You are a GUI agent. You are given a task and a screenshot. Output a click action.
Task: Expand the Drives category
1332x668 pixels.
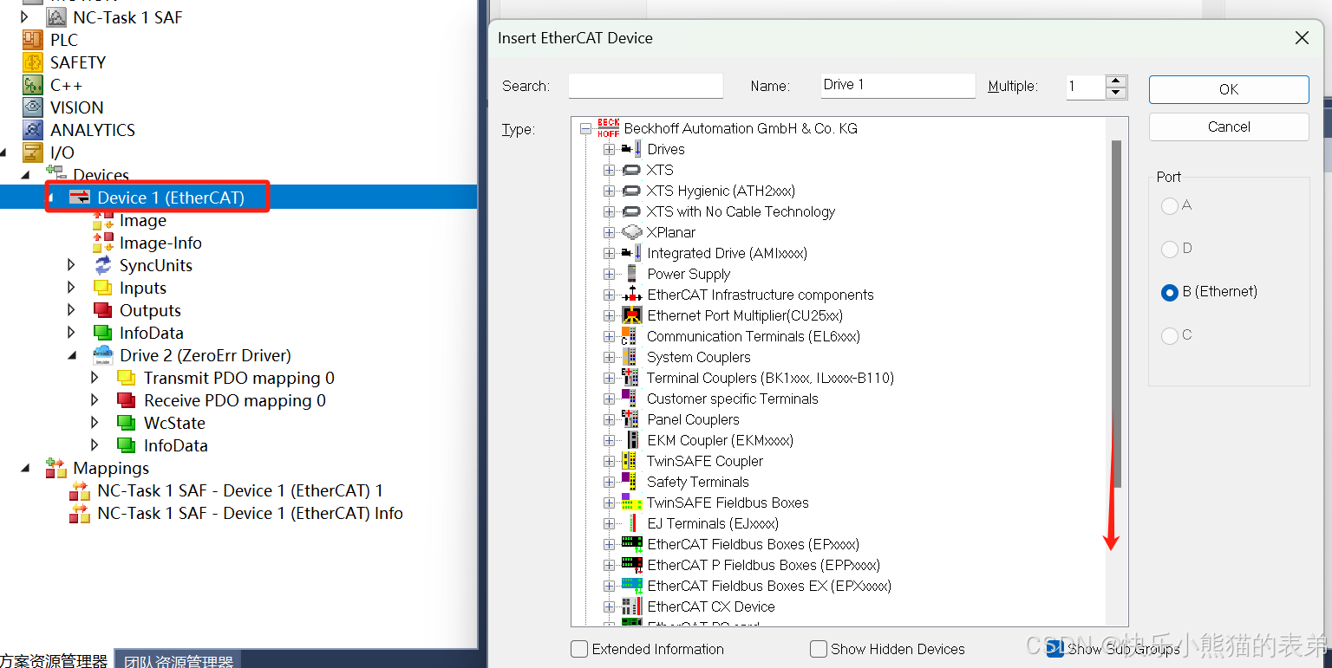click(x=609, y=149)
